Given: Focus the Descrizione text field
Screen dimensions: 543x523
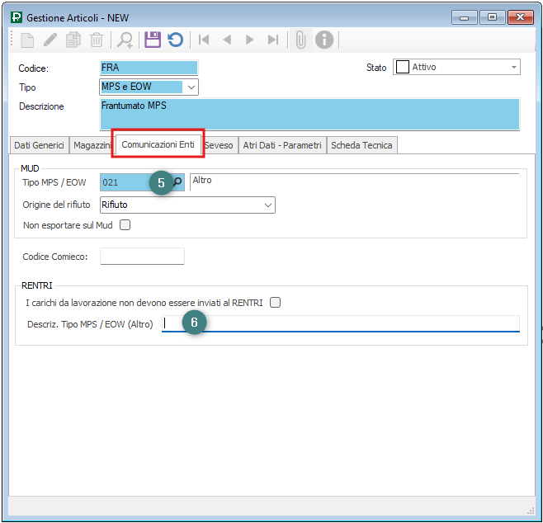Looking at the screenshot, I should coord(309,114).
